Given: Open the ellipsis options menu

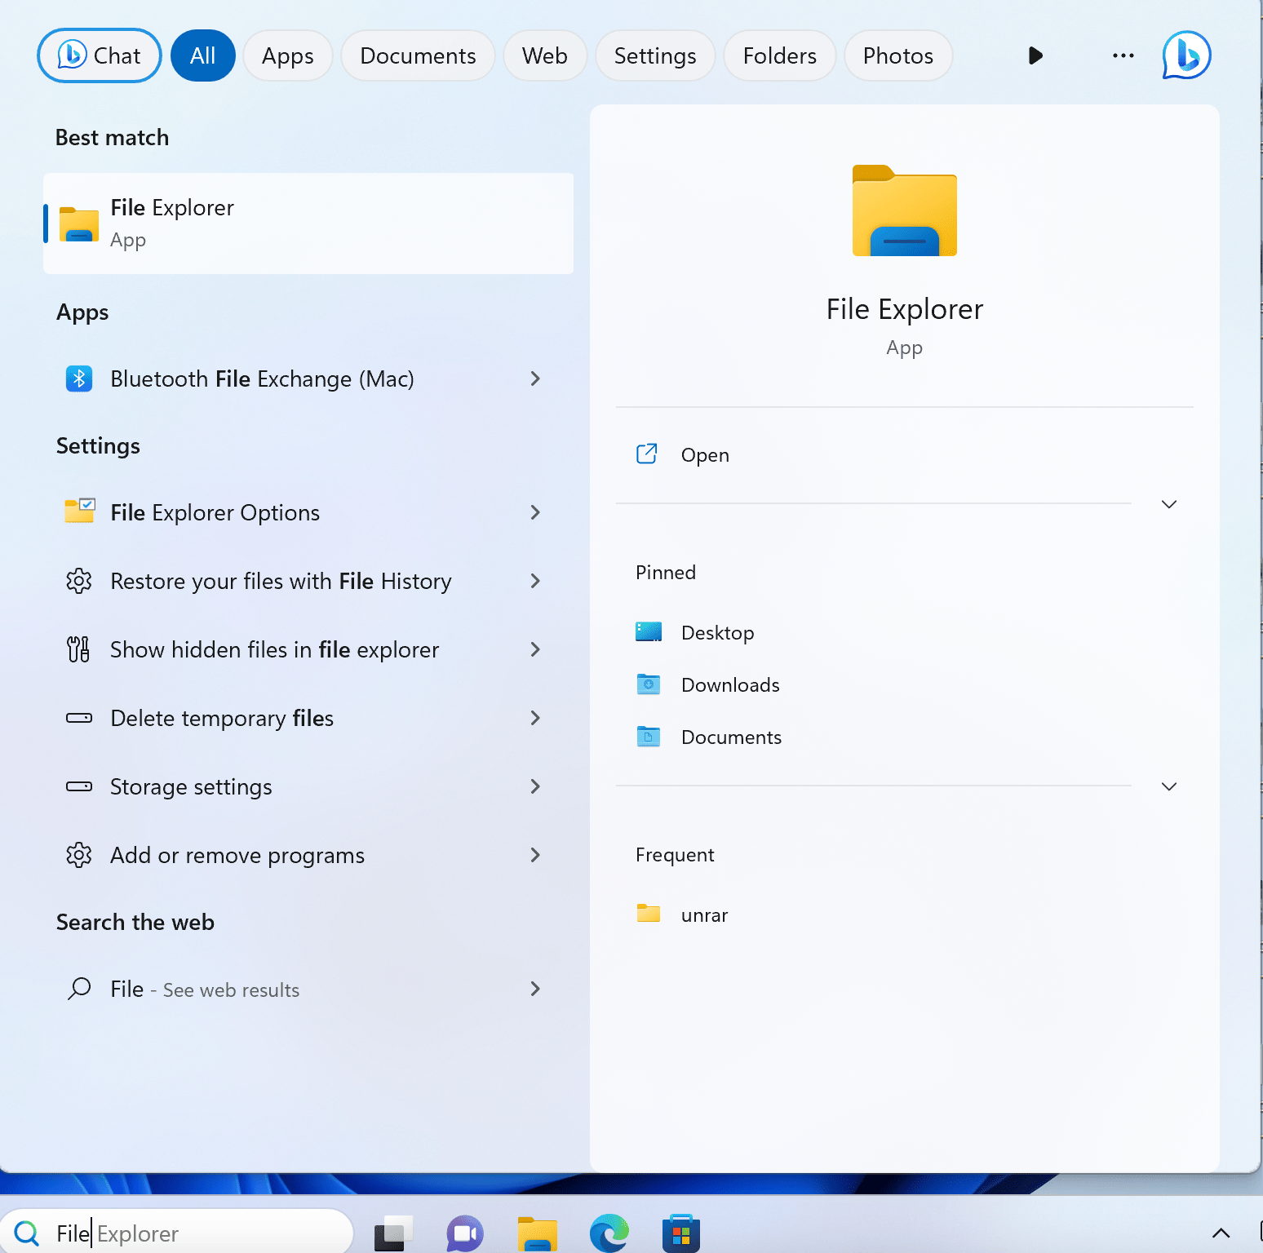Looking at the screenshot, I should [x=1123, y=55].
